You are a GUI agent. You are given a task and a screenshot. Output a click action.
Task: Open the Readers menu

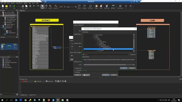click(x=13, y=3)
